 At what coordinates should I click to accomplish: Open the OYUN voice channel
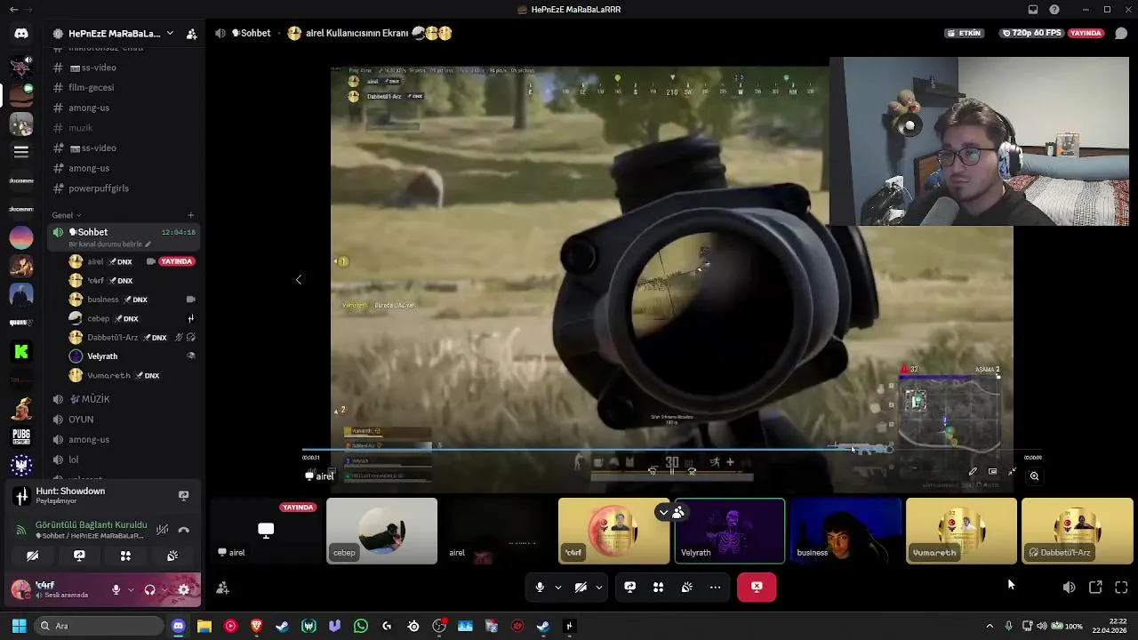81,420
